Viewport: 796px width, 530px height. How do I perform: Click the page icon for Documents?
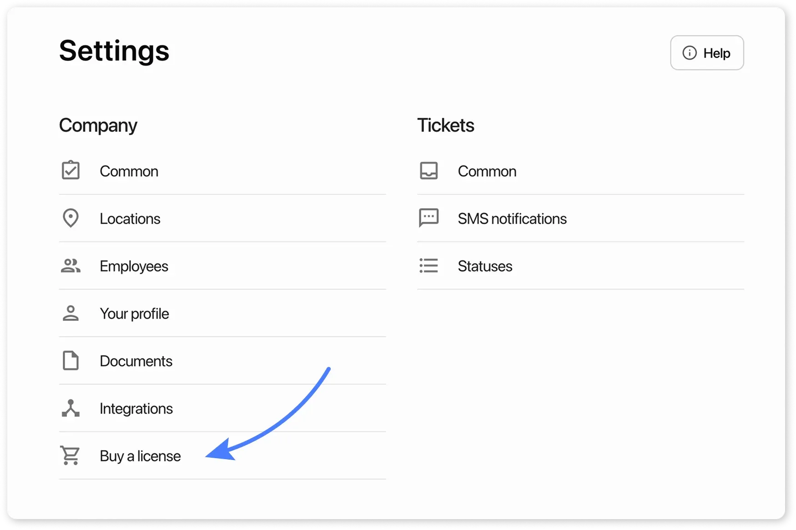(x=71, y=361)
